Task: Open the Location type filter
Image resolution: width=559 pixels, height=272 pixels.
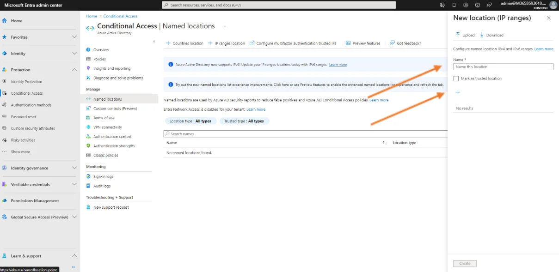Action: pos(190,121)
